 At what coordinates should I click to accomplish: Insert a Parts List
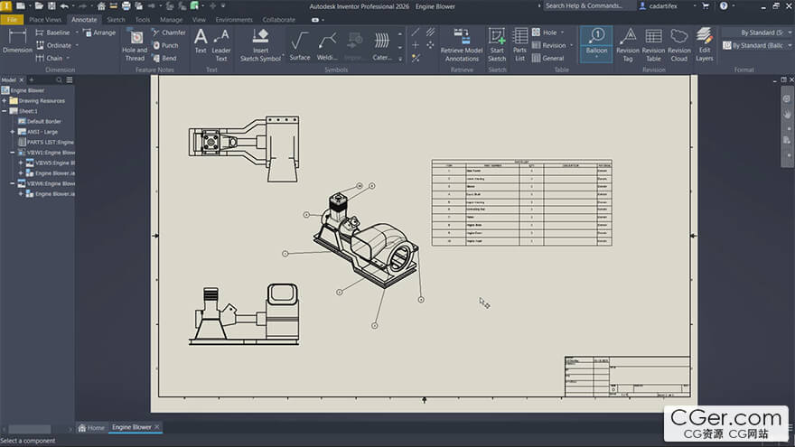(x=519, y=42)
